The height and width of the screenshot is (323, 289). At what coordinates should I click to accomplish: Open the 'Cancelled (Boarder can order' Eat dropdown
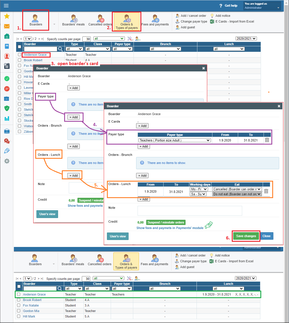coord(237,189)
